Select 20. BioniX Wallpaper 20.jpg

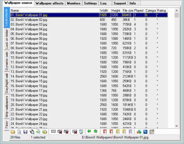(x=89, y=105)
